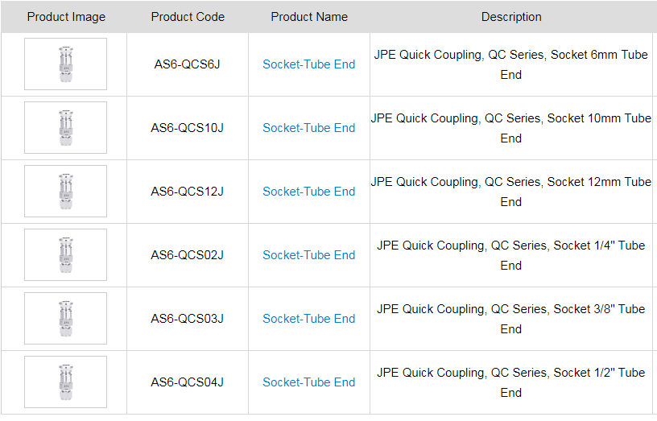Open Socket-Tube End link beside AS6-QCS02J

pyautogui.click(x=308, y=255)
